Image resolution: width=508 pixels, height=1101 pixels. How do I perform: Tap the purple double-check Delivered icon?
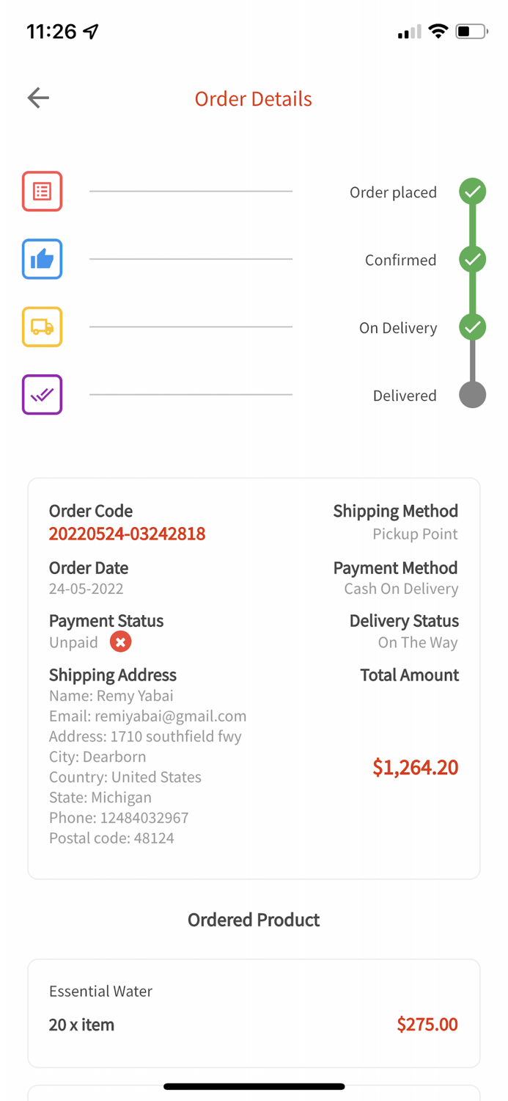(42, 395)
